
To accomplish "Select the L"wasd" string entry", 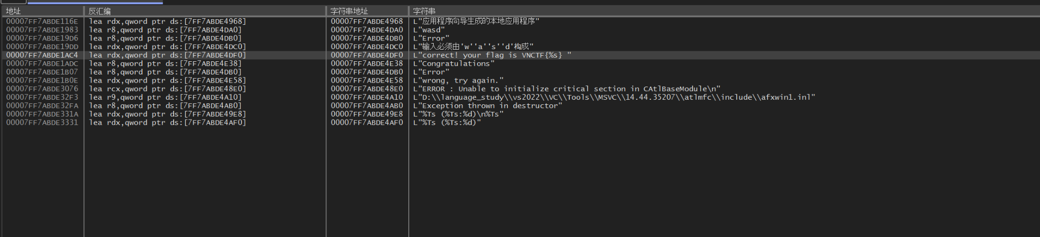I will (429, 30).
